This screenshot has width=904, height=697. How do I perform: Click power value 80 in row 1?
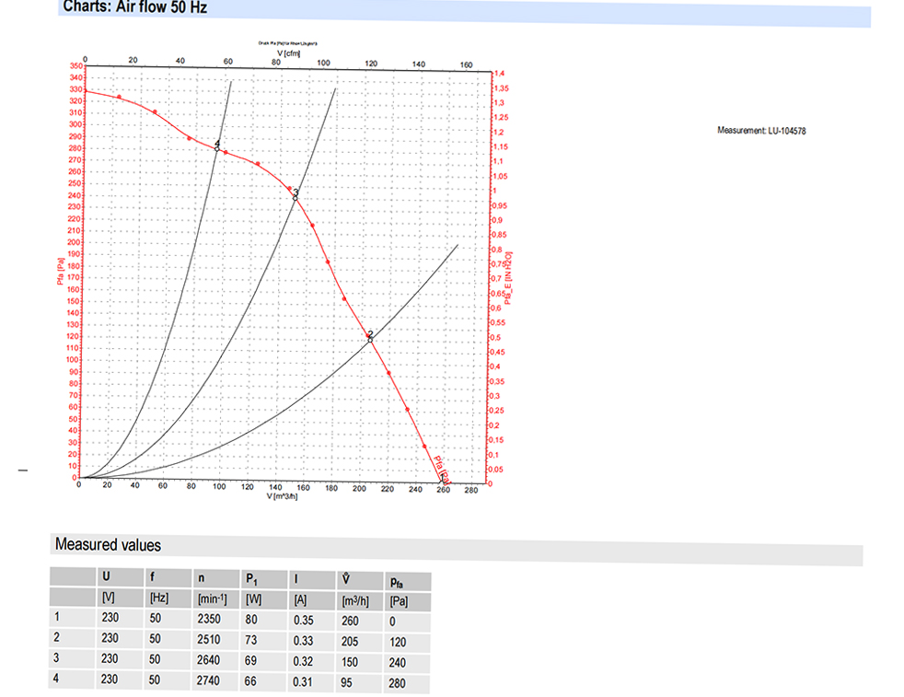click(250, 620)
